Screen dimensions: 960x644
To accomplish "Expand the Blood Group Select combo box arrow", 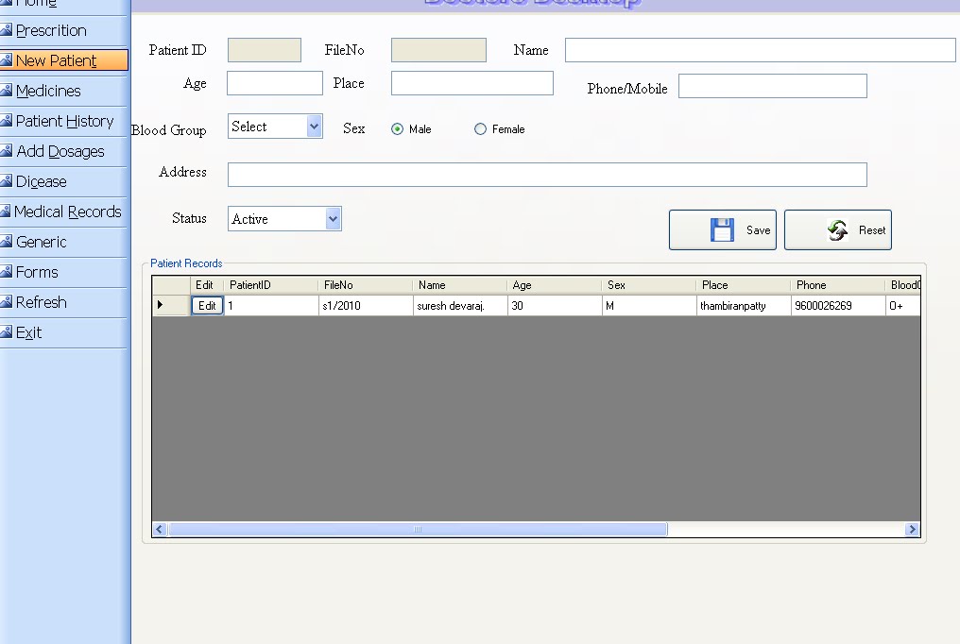I will (x=313, y=126).
